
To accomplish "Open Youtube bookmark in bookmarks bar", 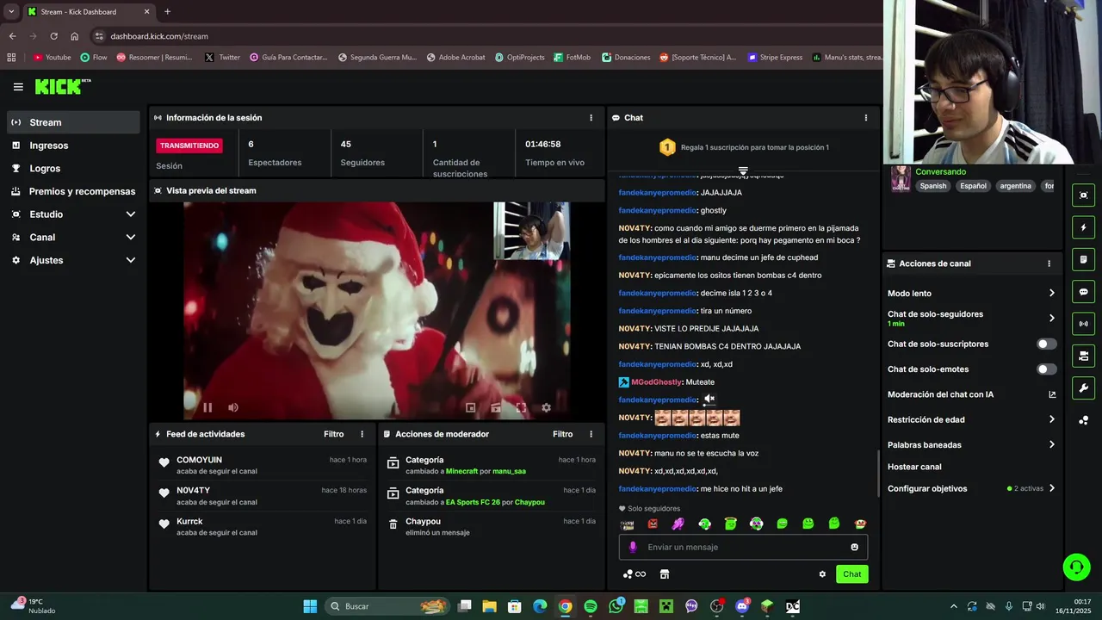I will coord(53,58).
